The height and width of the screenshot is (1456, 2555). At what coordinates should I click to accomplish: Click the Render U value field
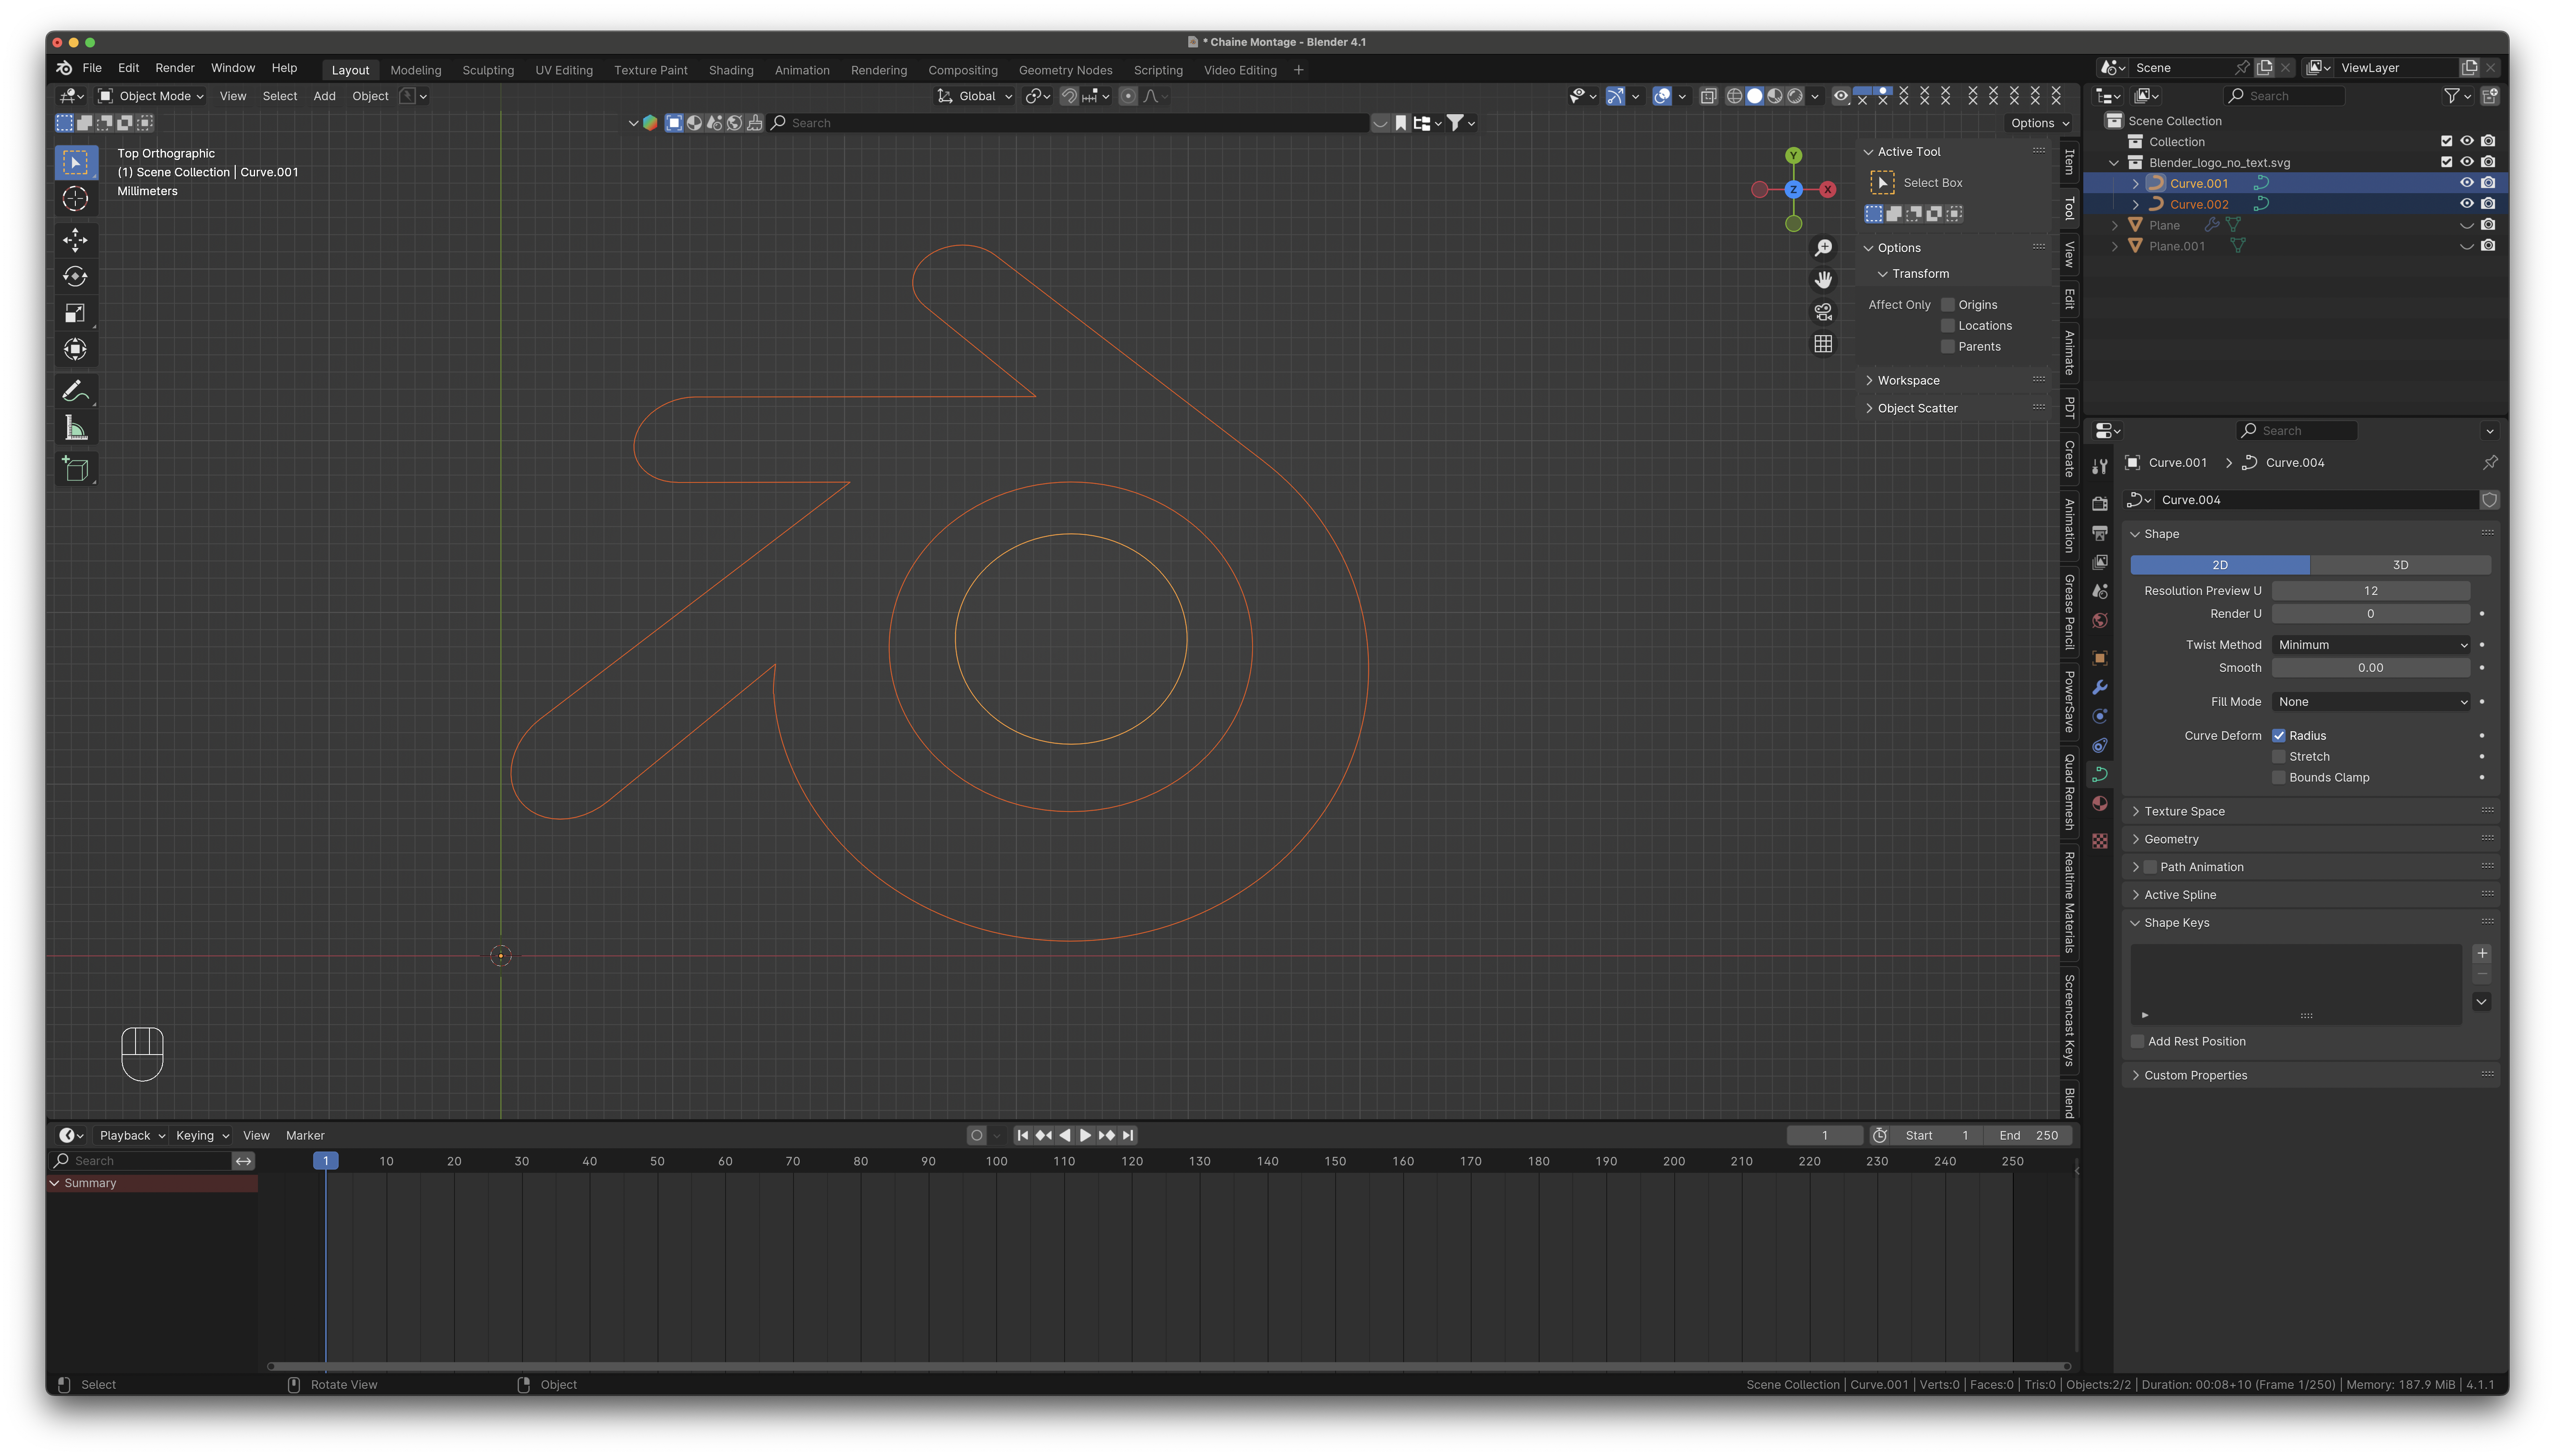pos(2370,614)
